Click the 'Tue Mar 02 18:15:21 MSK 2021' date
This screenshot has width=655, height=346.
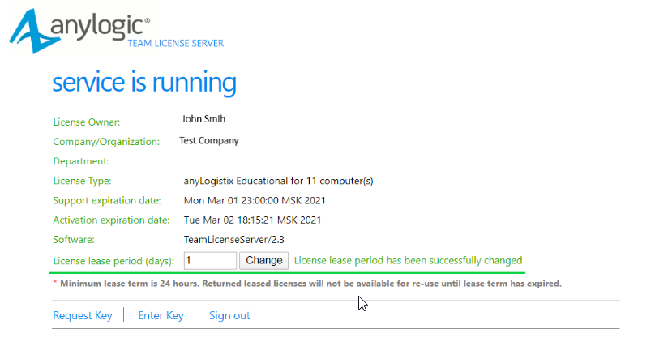click(x=252, y=220)
